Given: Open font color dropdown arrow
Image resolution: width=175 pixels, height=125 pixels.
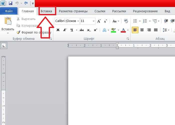Looking at the screenshot, I should tap(128, 30).
